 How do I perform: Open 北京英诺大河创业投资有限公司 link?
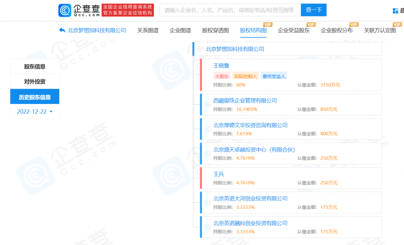pos(251,199)
